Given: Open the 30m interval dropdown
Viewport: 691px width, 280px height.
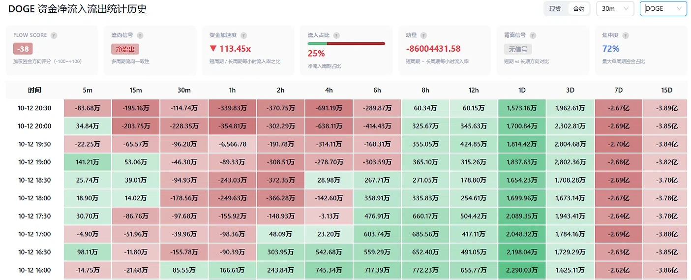Looking at the screenshot, I should tap(615, 8).
